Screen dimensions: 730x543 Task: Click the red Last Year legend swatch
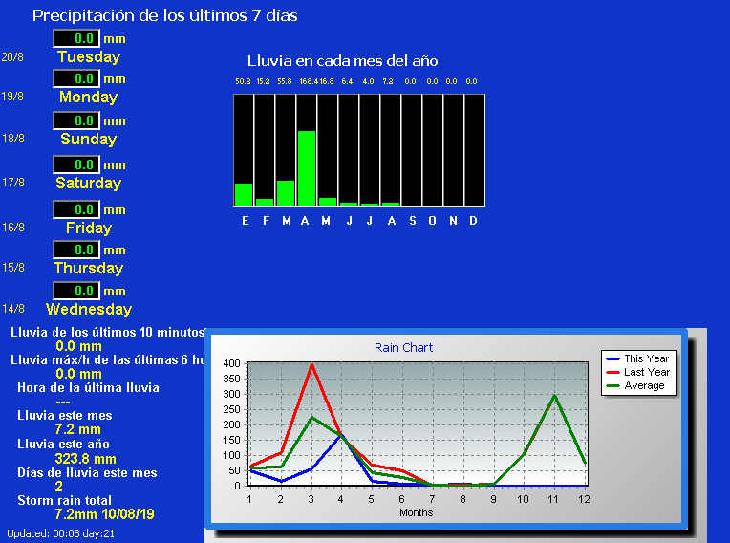612,372
